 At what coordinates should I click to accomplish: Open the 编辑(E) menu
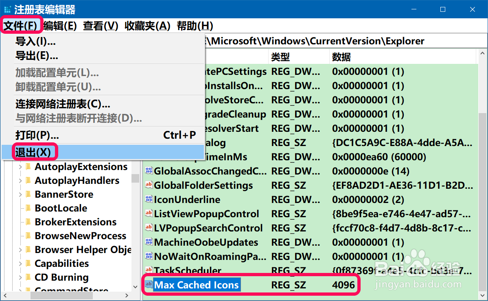60,26
